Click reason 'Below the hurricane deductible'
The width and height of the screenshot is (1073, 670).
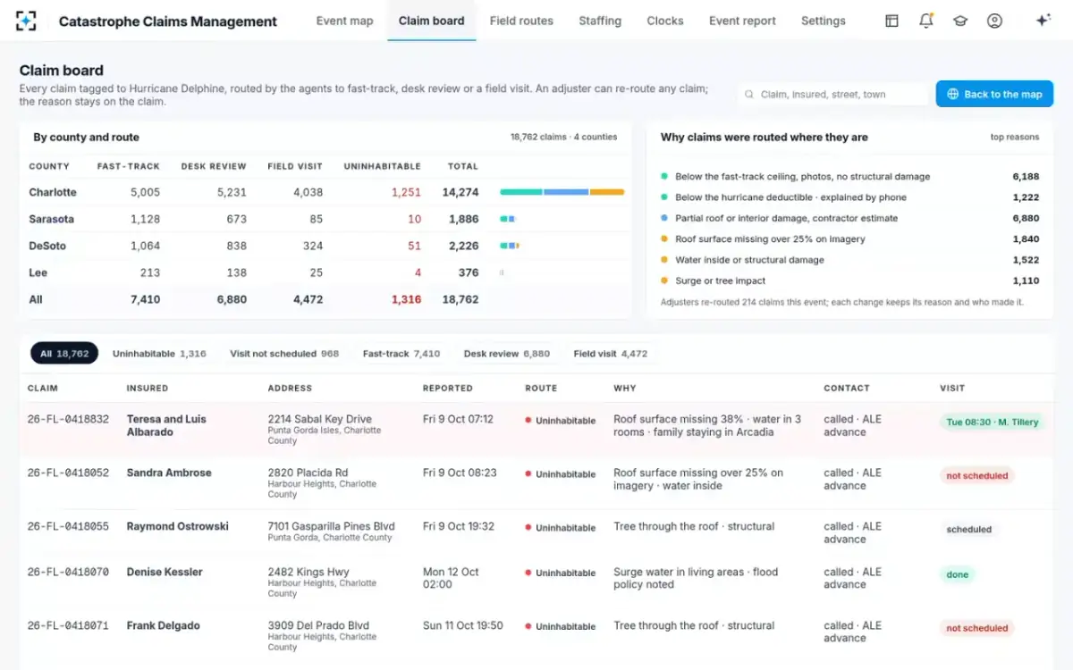[790, 197]
